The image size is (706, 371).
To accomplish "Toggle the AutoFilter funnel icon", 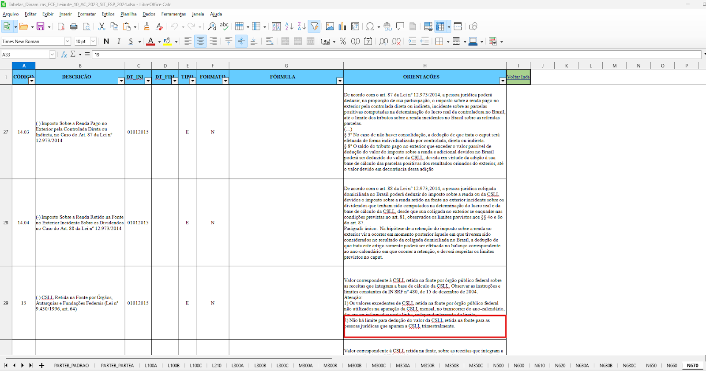I will click(x=314, y=26).
